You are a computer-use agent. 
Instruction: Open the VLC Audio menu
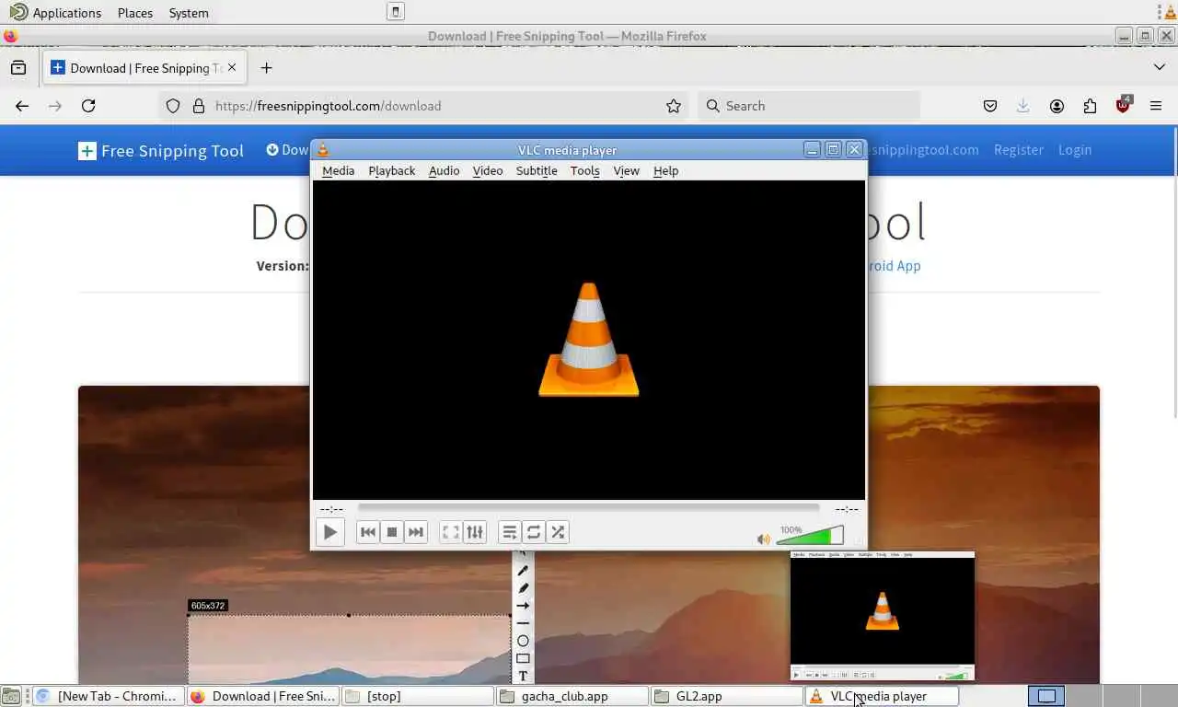coord(444,170)
